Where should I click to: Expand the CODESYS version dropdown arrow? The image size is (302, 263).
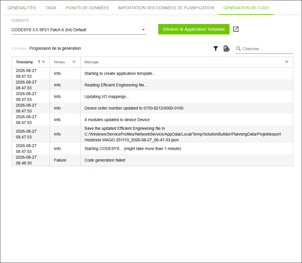143,30
